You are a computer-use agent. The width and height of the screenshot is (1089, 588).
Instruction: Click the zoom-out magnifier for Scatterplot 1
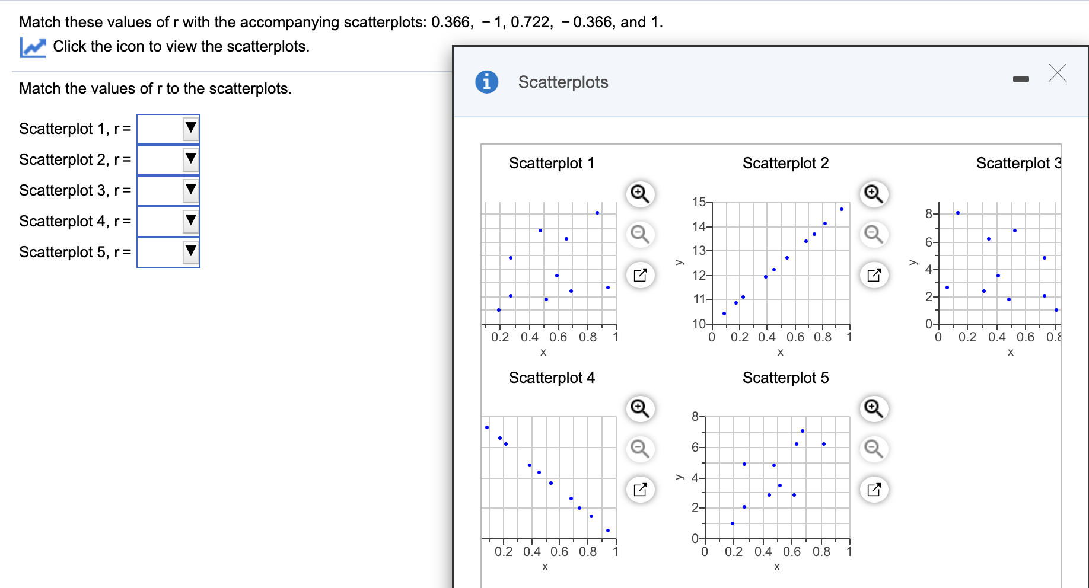click(639, 235)
